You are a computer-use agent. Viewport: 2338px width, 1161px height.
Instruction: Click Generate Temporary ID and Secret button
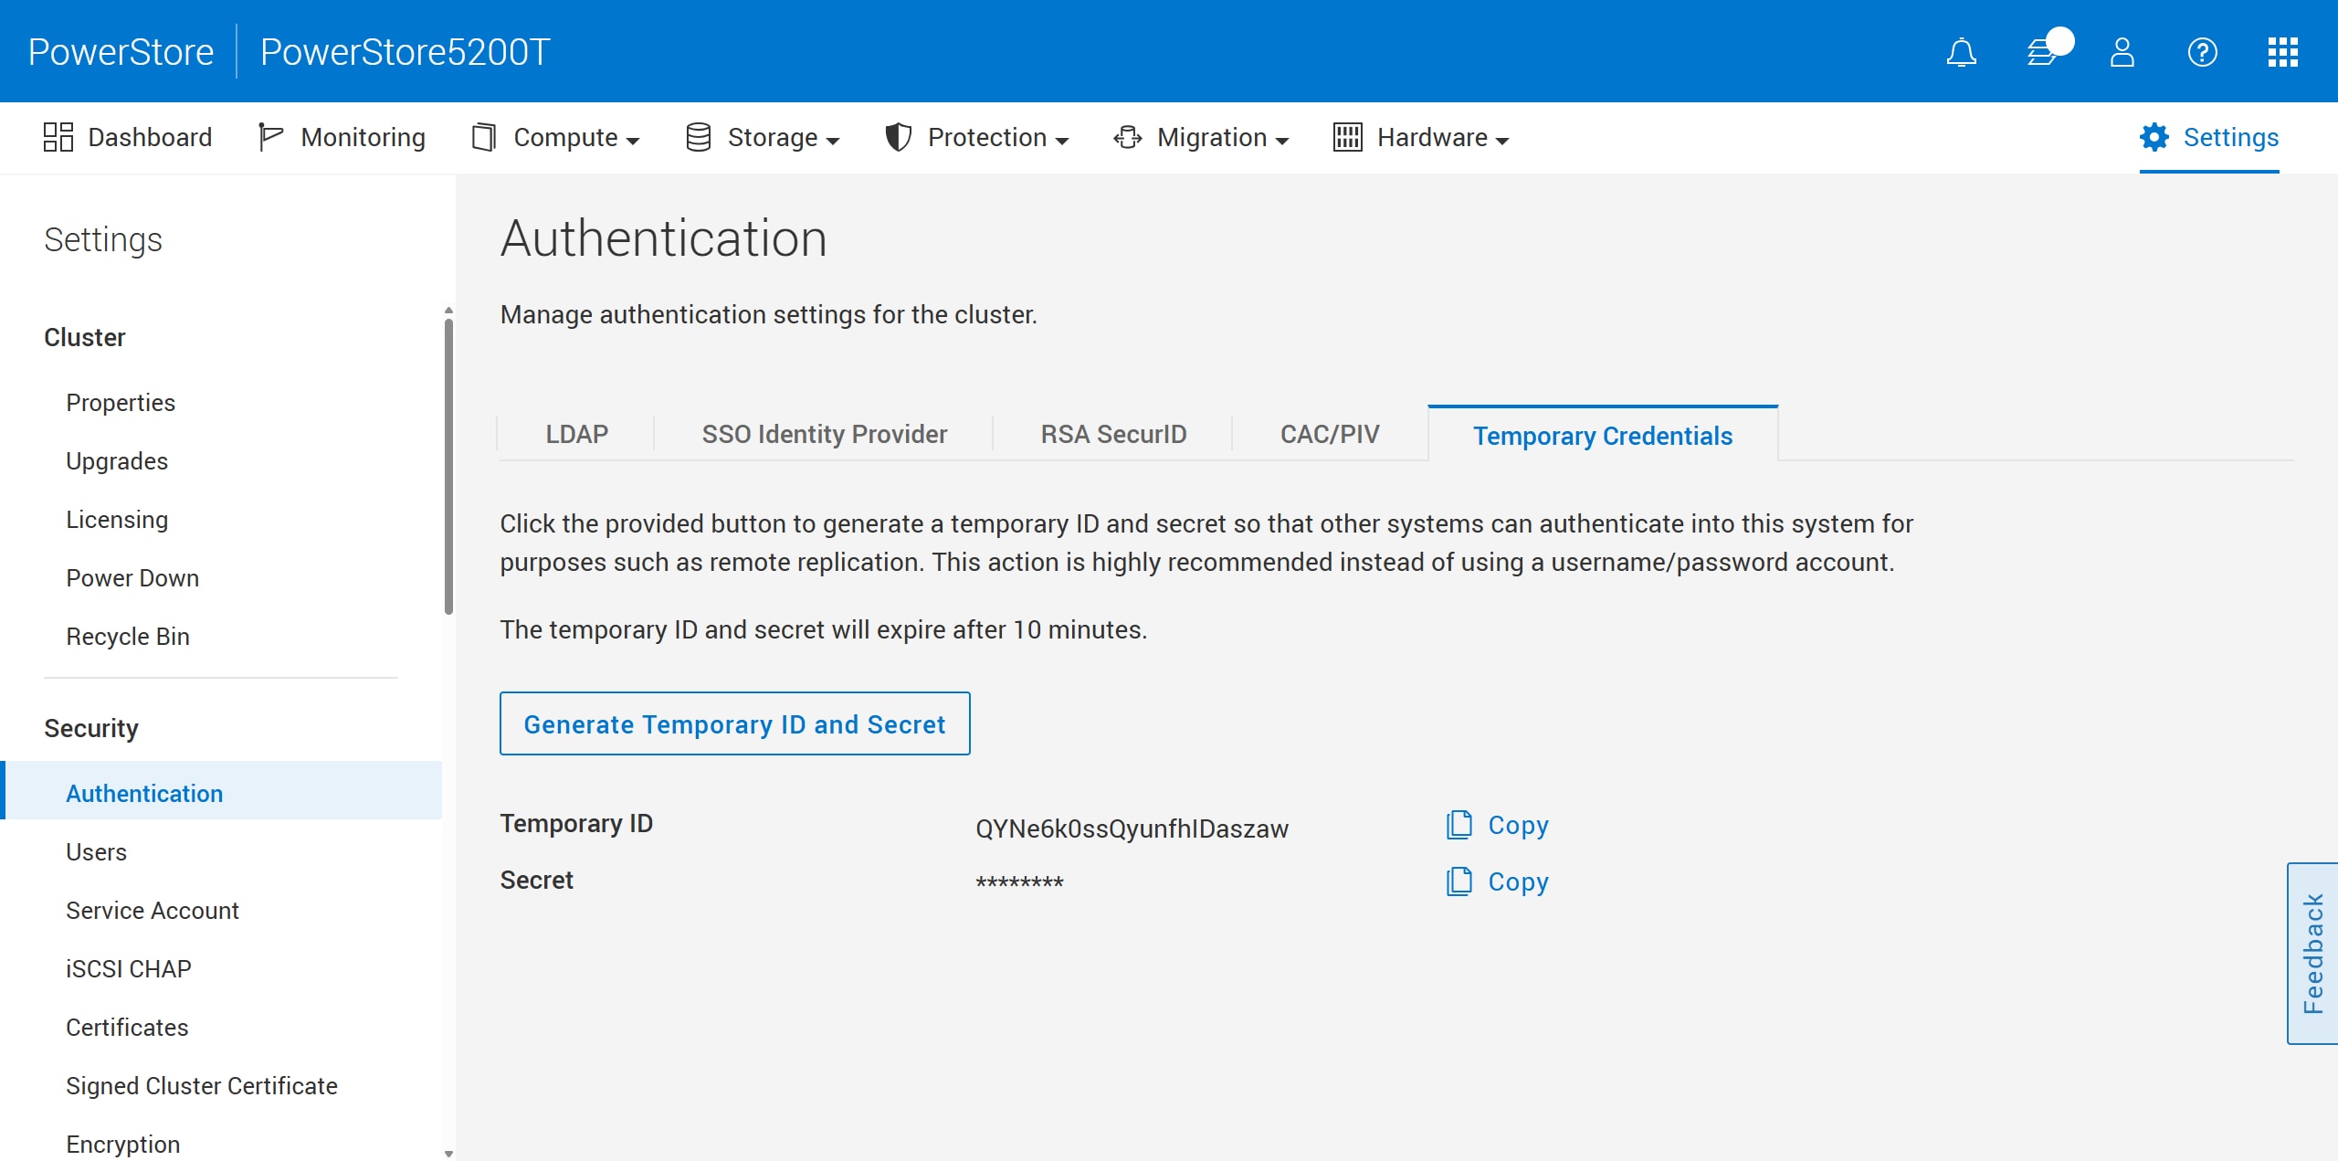734,723
